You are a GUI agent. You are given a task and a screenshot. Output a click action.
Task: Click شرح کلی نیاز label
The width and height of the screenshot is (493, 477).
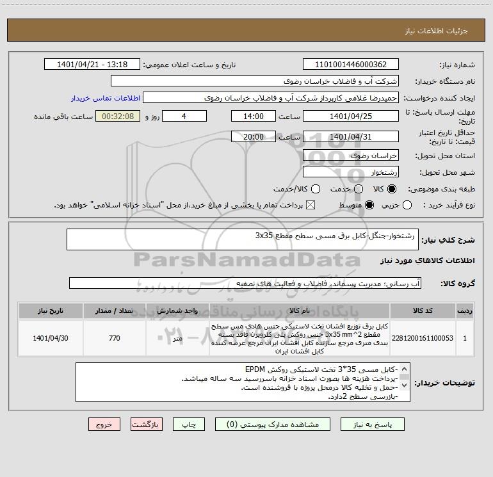[x=448, y=240]
